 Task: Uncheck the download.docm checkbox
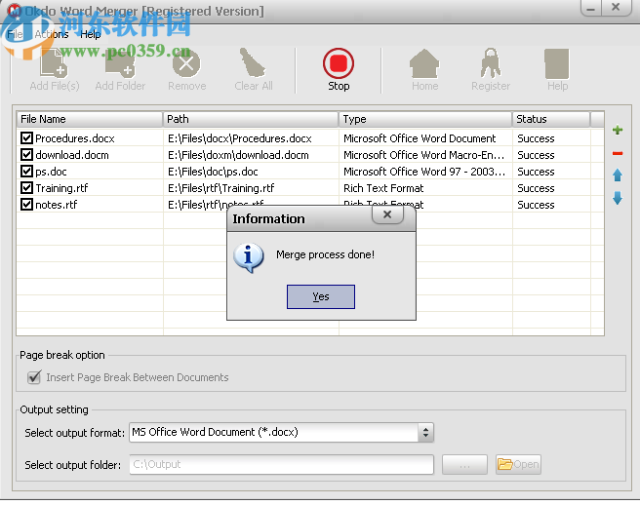(x=26, y=155)
